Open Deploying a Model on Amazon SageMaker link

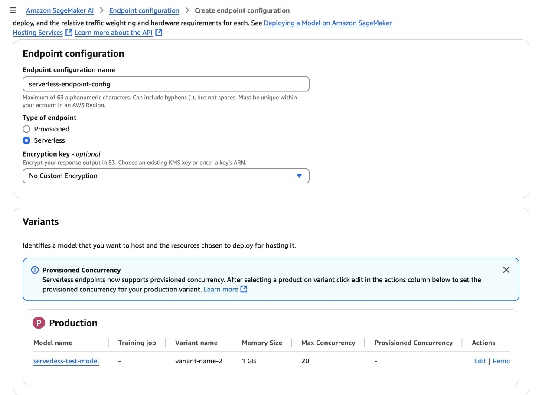click(327, 23)
